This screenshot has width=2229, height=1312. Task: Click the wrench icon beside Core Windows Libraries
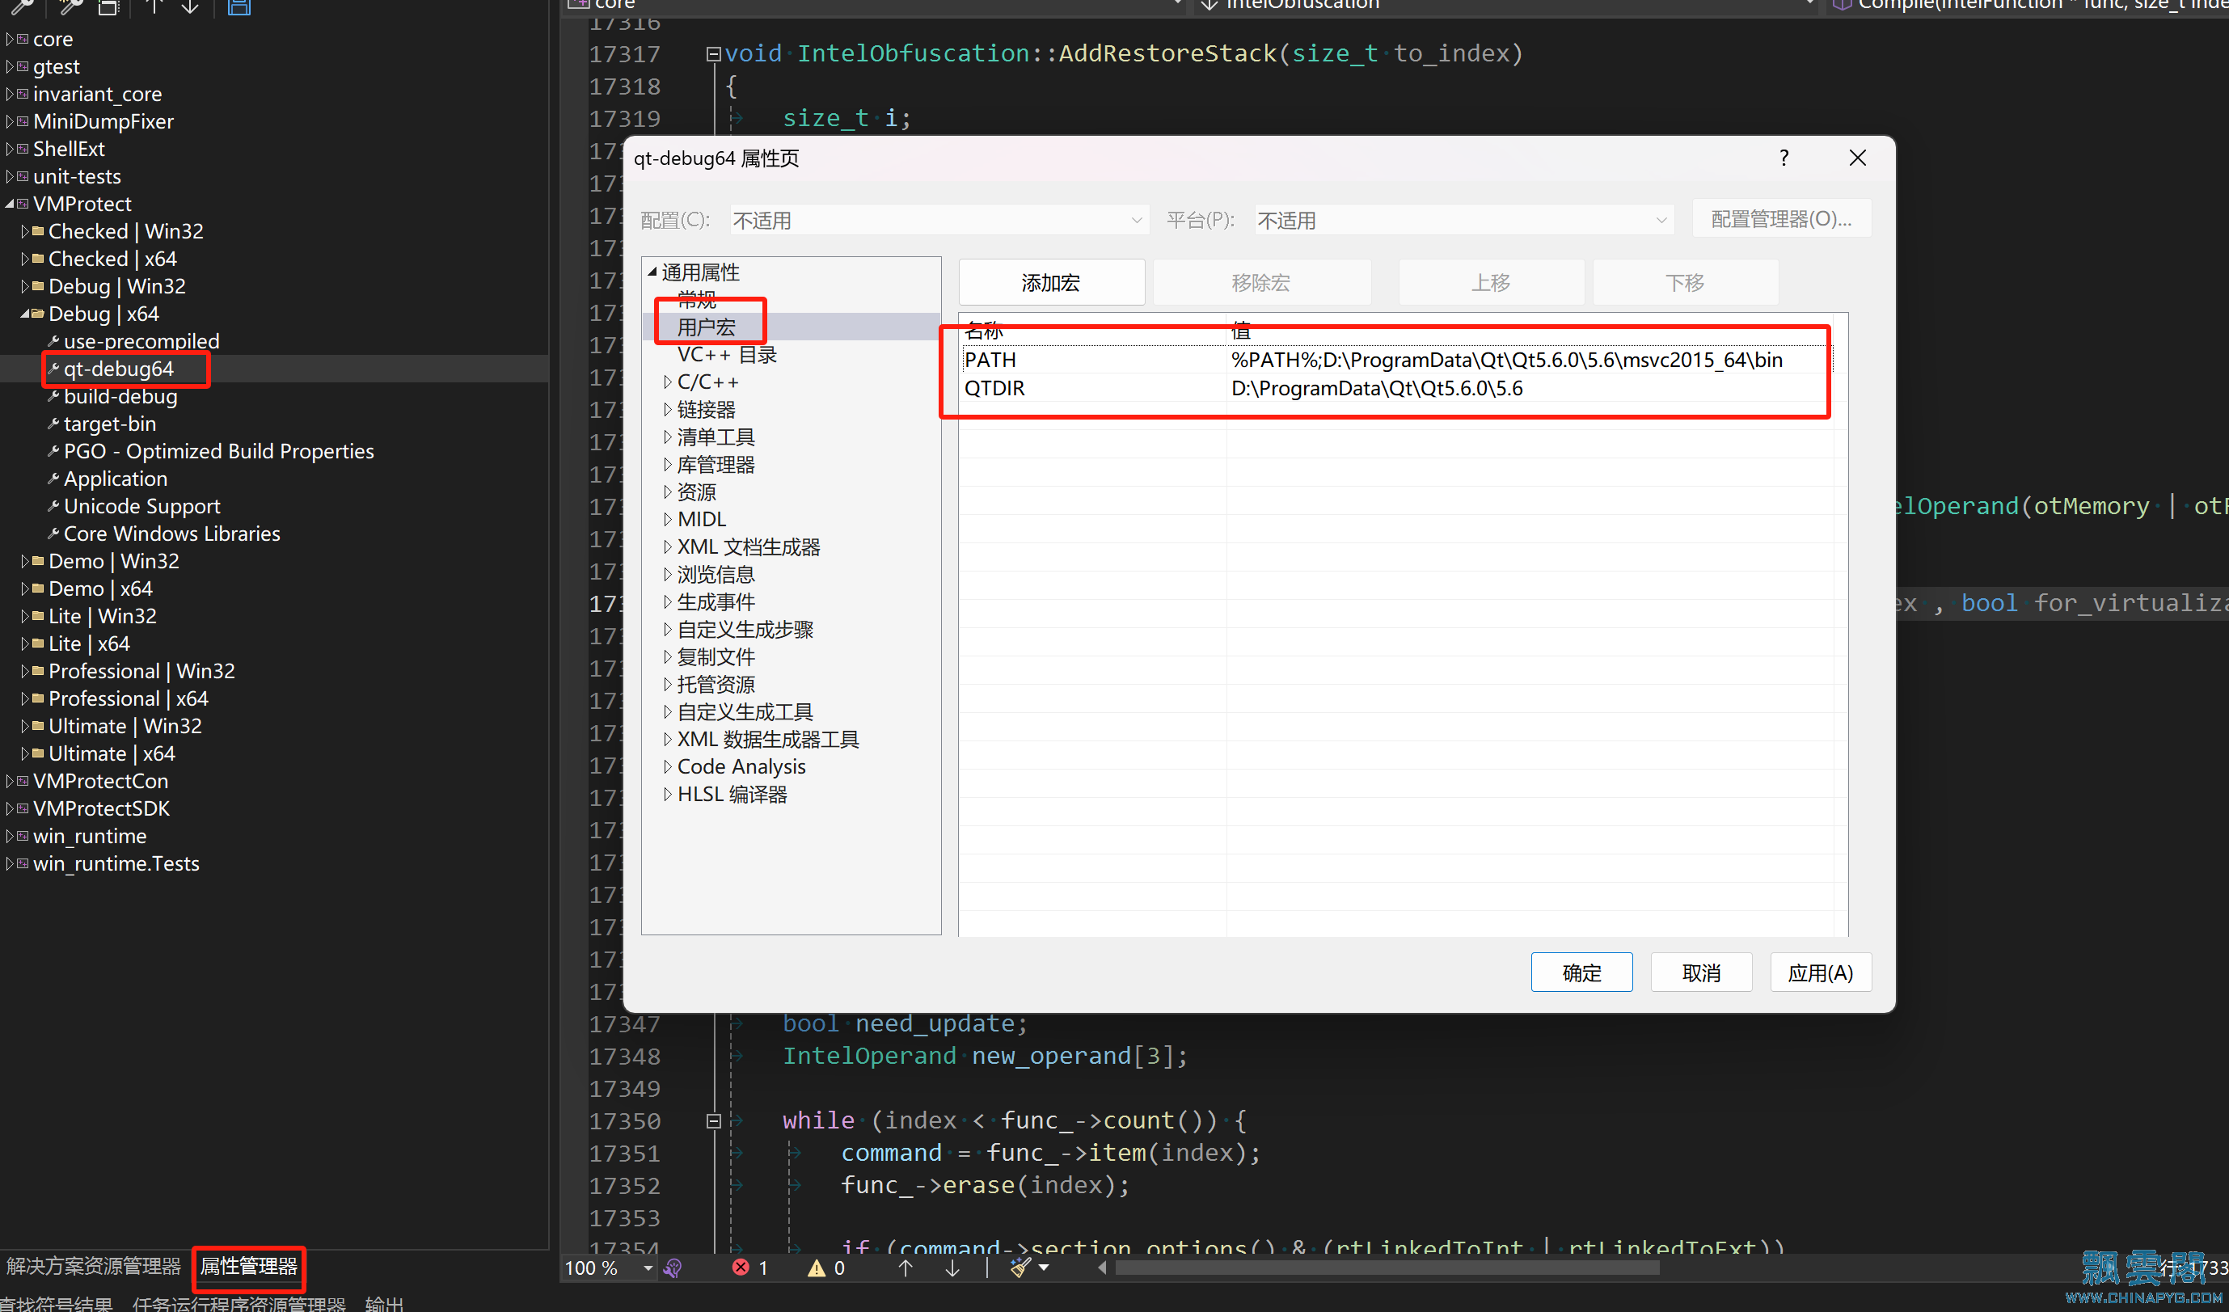(53, 534)
